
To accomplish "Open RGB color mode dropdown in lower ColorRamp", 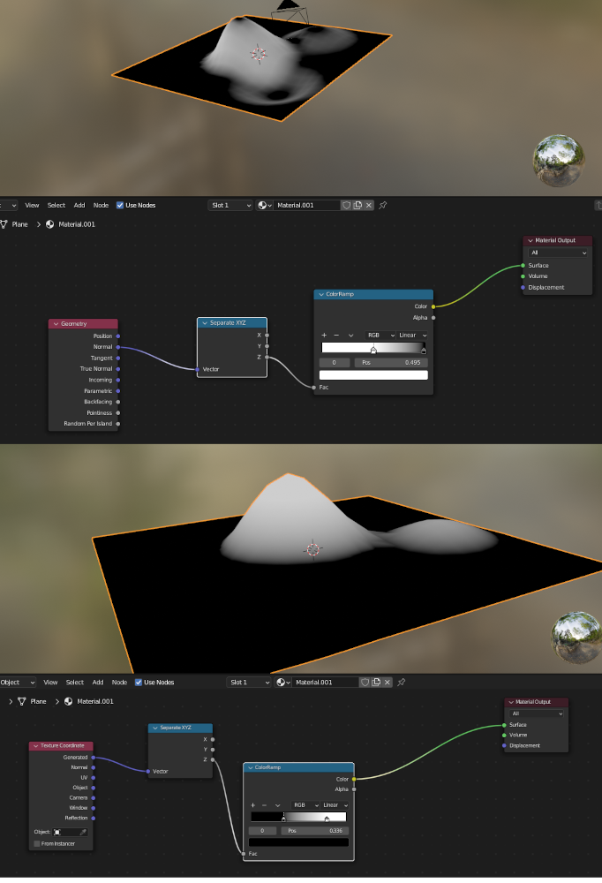I will tap(305, 805).
